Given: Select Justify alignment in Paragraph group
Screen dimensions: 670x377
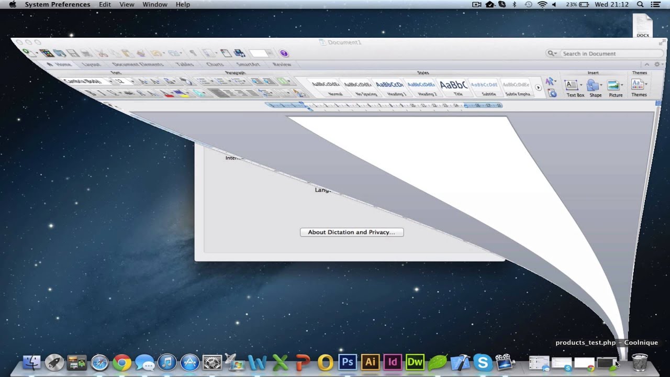Looking at the screenshot, I should pyautogui.click(x=253, y=93).
